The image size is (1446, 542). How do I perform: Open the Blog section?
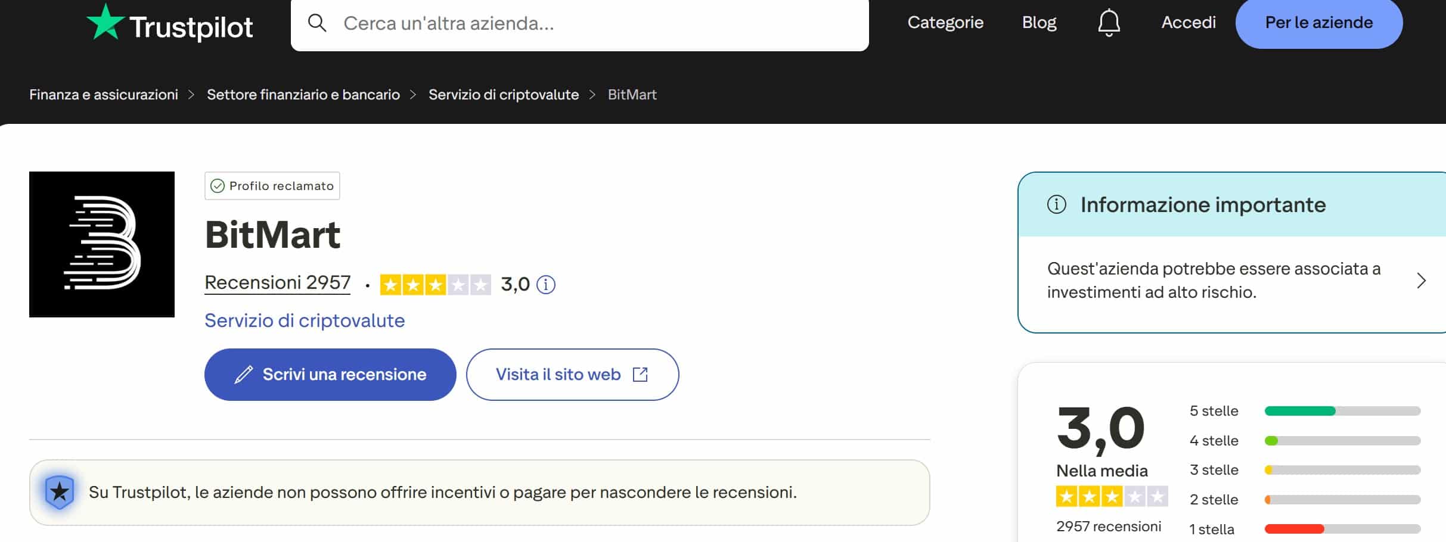click(1039, 23)
